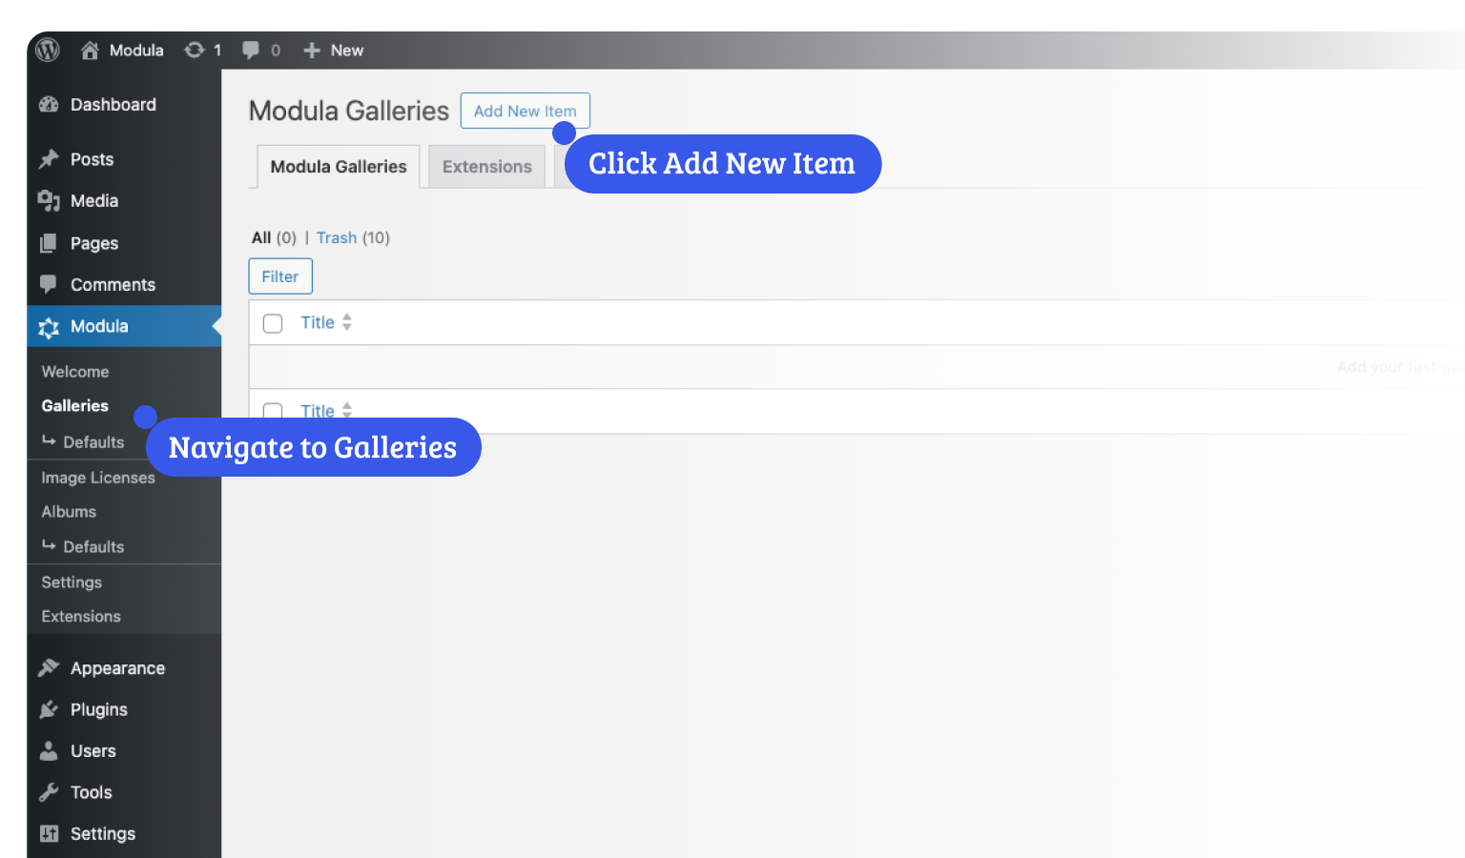Open Posts via the pushpin icon

point(49,159)
